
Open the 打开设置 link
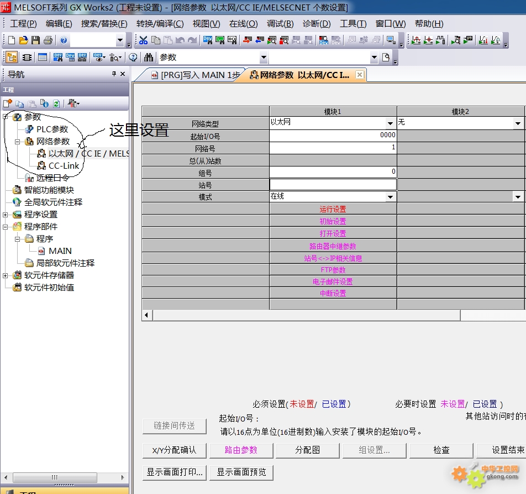[333, 233]
